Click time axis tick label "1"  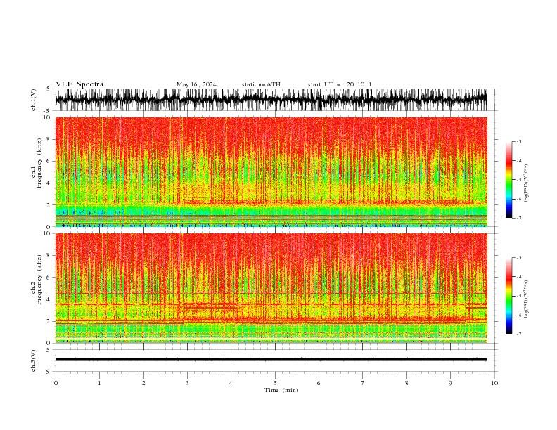(99, 383)
